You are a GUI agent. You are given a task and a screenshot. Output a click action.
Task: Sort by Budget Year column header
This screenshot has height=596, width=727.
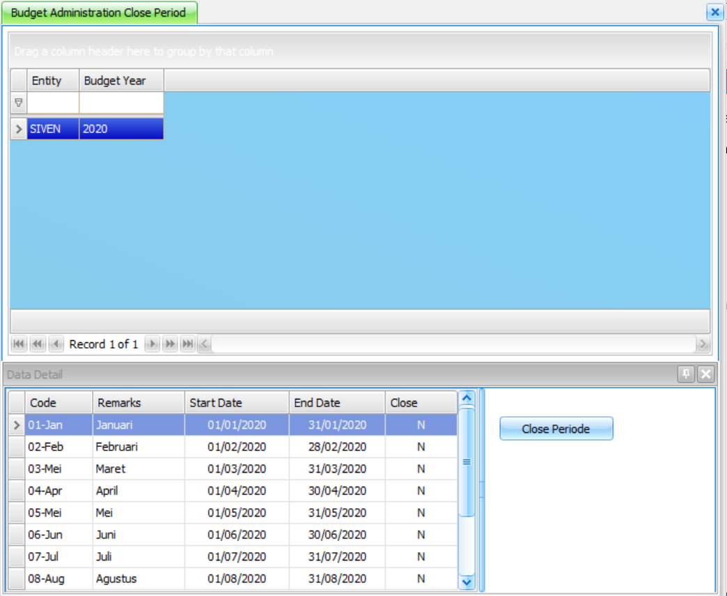(x=121, y=80)
